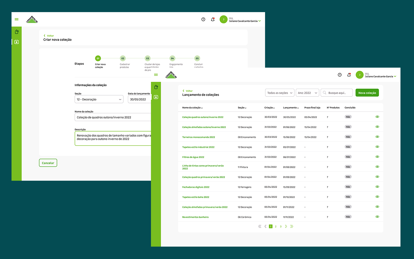View Linha de tintas cores eye icon
This screenshot has height=259, width=414.
377,167
